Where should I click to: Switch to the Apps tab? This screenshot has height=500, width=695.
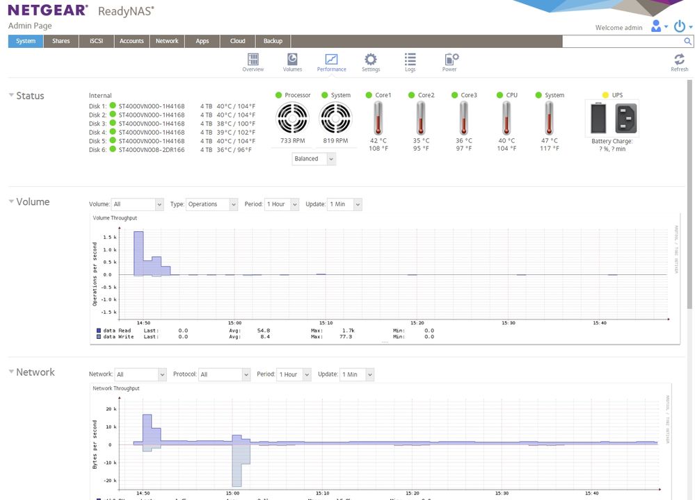click(202, 41)
